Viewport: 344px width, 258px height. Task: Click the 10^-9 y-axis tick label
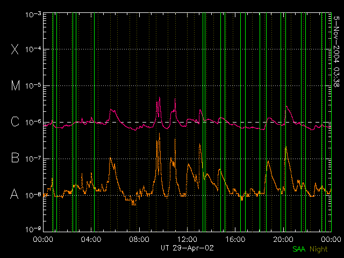point(33,230)
